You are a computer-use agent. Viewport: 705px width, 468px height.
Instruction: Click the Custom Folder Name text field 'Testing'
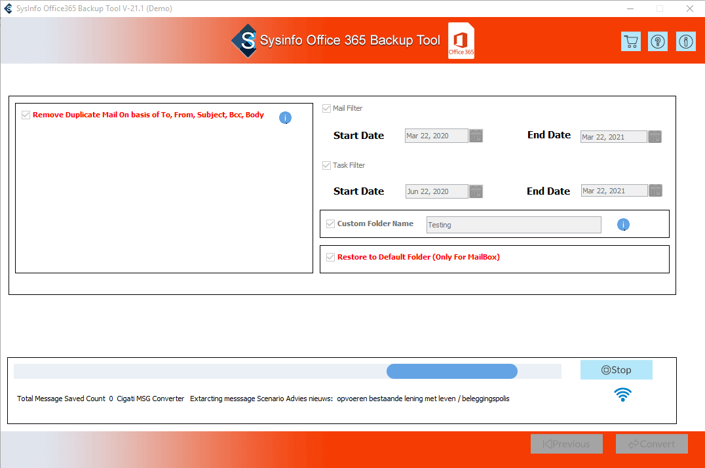coord(514,225)
